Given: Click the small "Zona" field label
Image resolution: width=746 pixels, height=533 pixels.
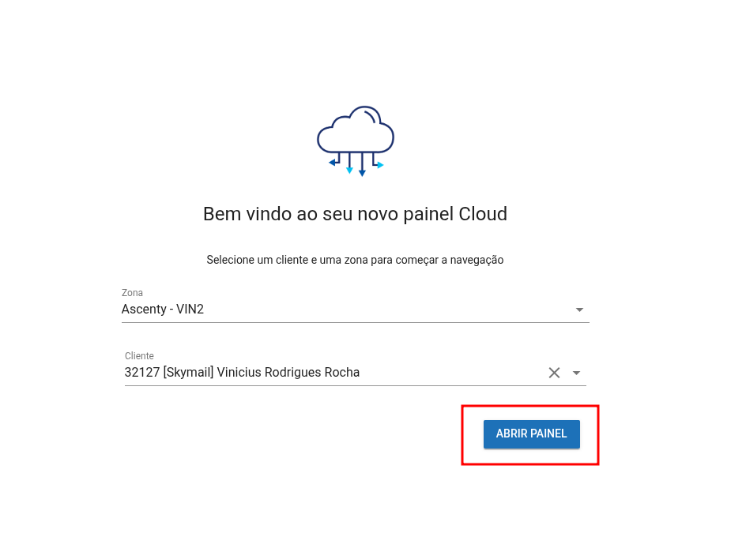Looking at the screenshot, I should 132,293.
